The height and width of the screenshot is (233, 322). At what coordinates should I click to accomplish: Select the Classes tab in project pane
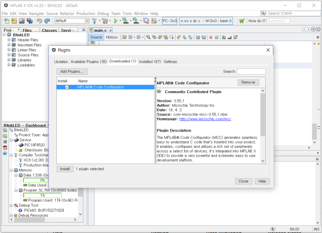[49, 30]
